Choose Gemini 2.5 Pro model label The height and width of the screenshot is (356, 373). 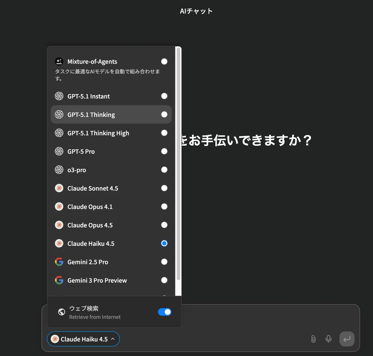click(x=88, y=262)
